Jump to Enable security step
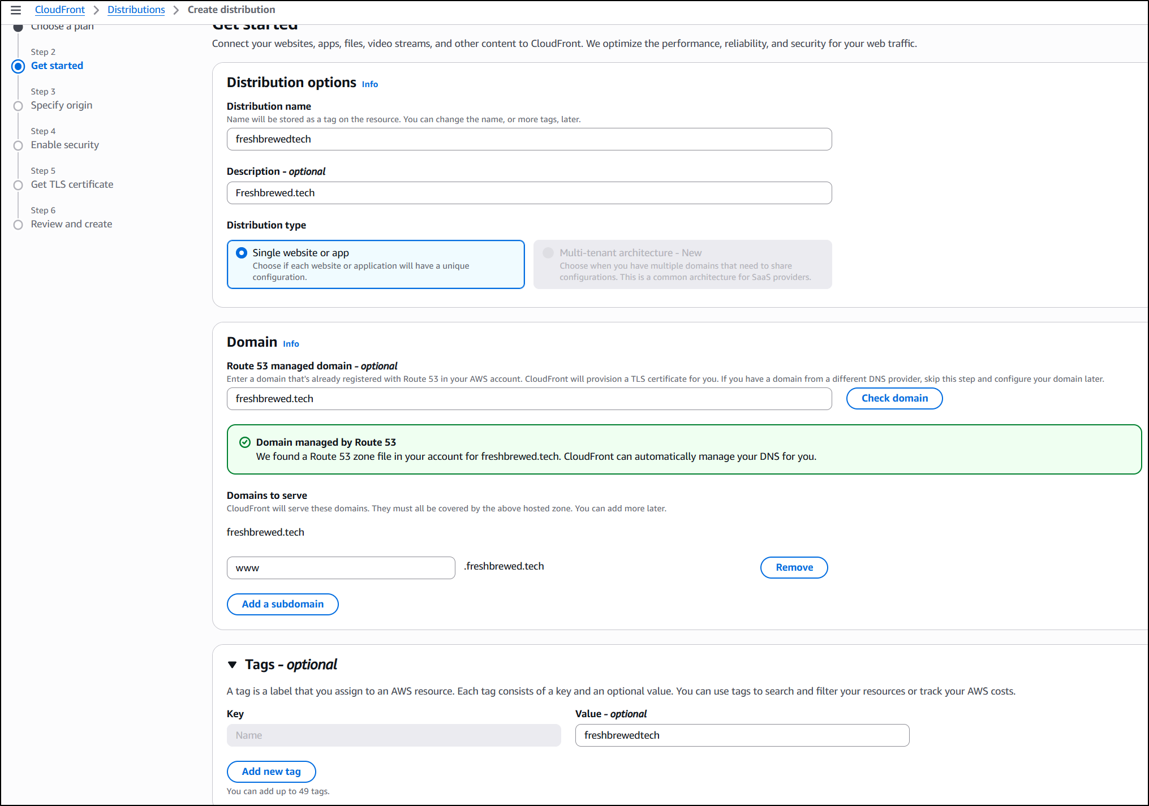This screenshot has height=806, width=1149. (65, 145)
